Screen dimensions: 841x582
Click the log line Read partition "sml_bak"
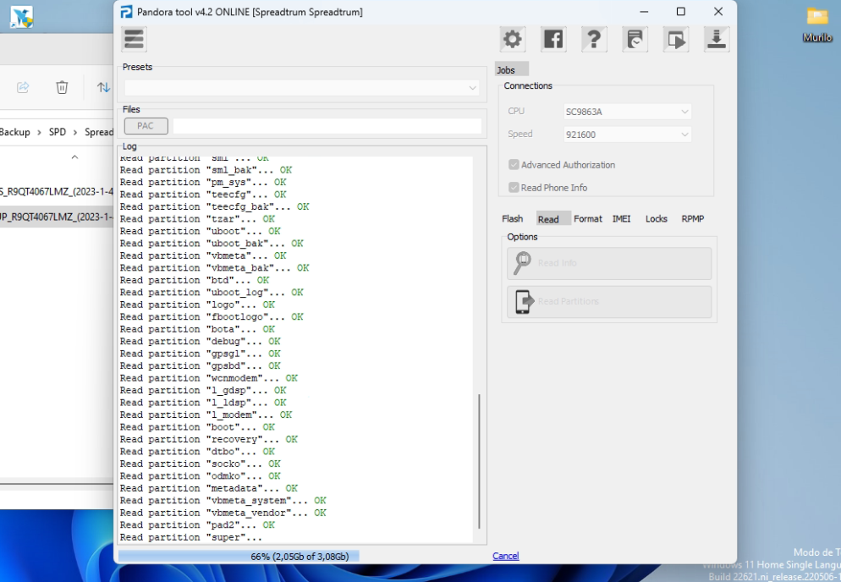tap(206, 170)
